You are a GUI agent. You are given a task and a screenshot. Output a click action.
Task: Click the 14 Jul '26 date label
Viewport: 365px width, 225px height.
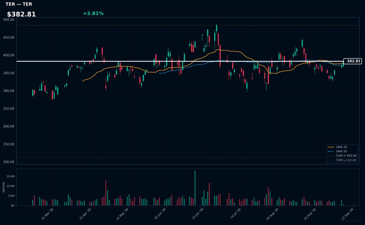tap(235, 214)
